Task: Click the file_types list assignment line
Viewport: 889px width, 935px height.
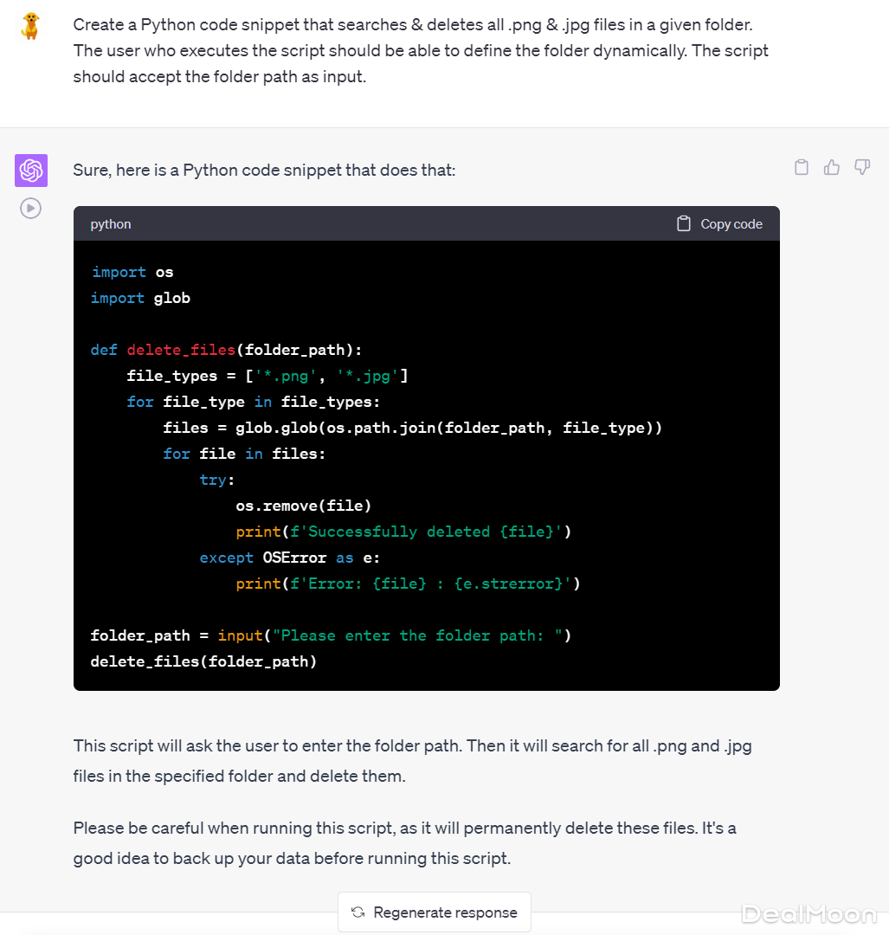Action: [x=267, y=376]
